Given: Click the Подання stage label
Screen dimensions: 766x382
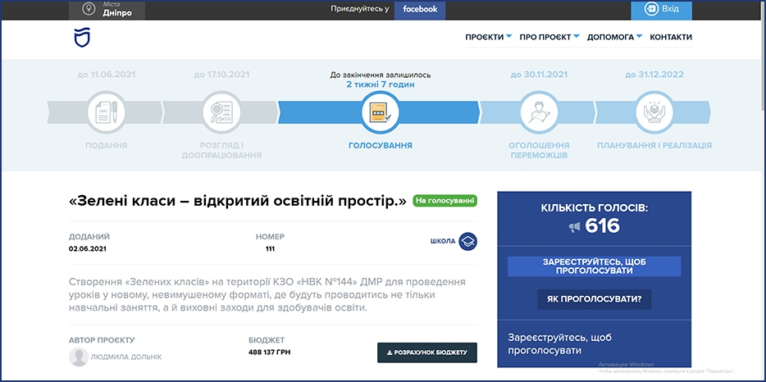Looking at the screenshot, I should point(106,146).
